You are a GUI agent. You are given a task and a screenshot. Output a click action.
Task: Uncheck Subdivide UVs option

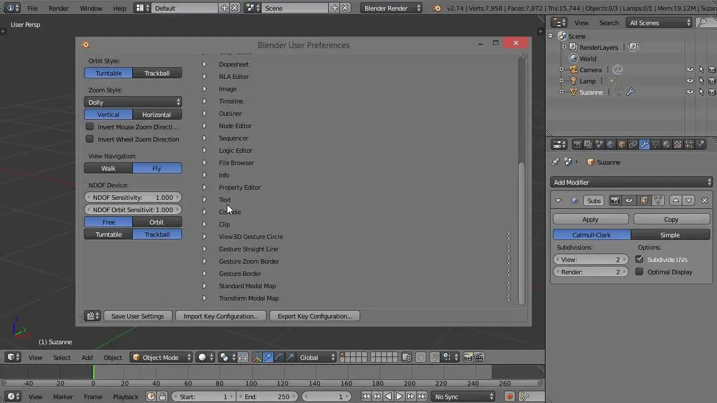point(639,259)
